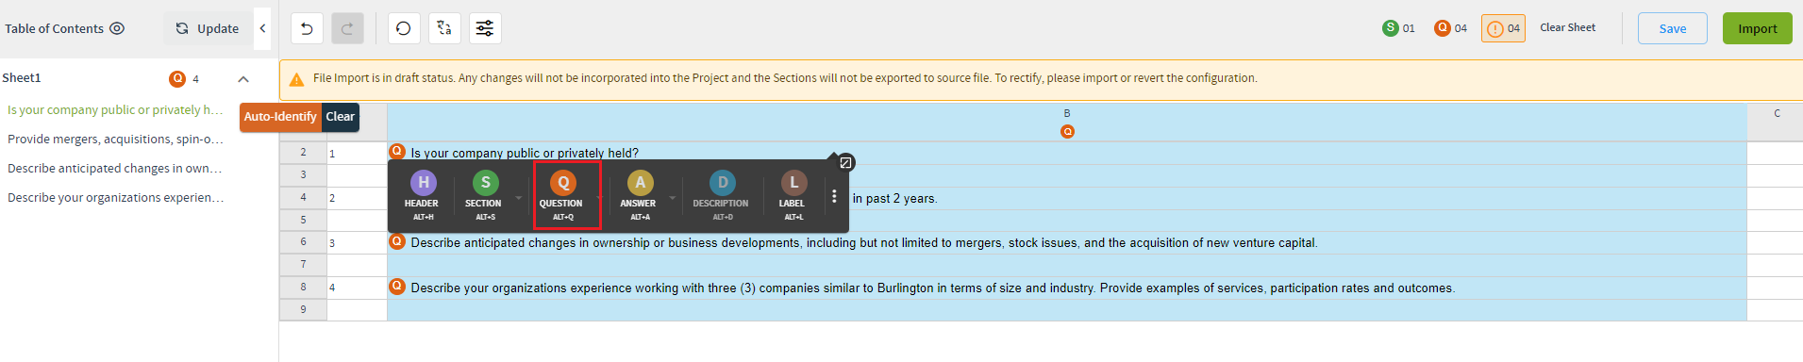Click the green Import button
This screenshot has height=362, width=1803.
(x=1757, y=28)
